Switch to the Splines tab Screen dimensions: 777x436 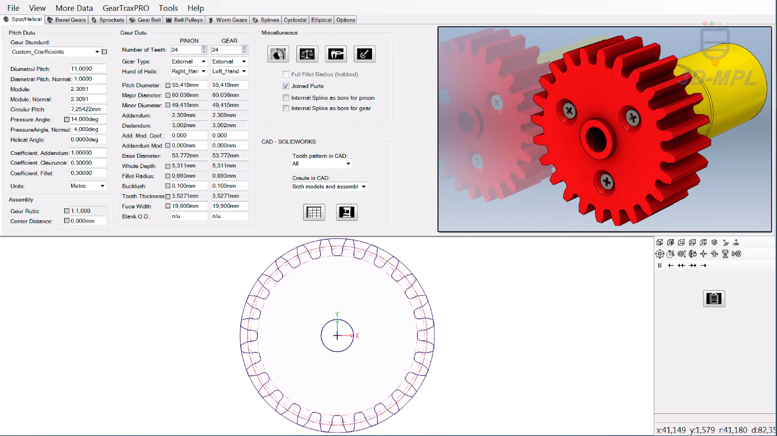click(x=266, y=20)
